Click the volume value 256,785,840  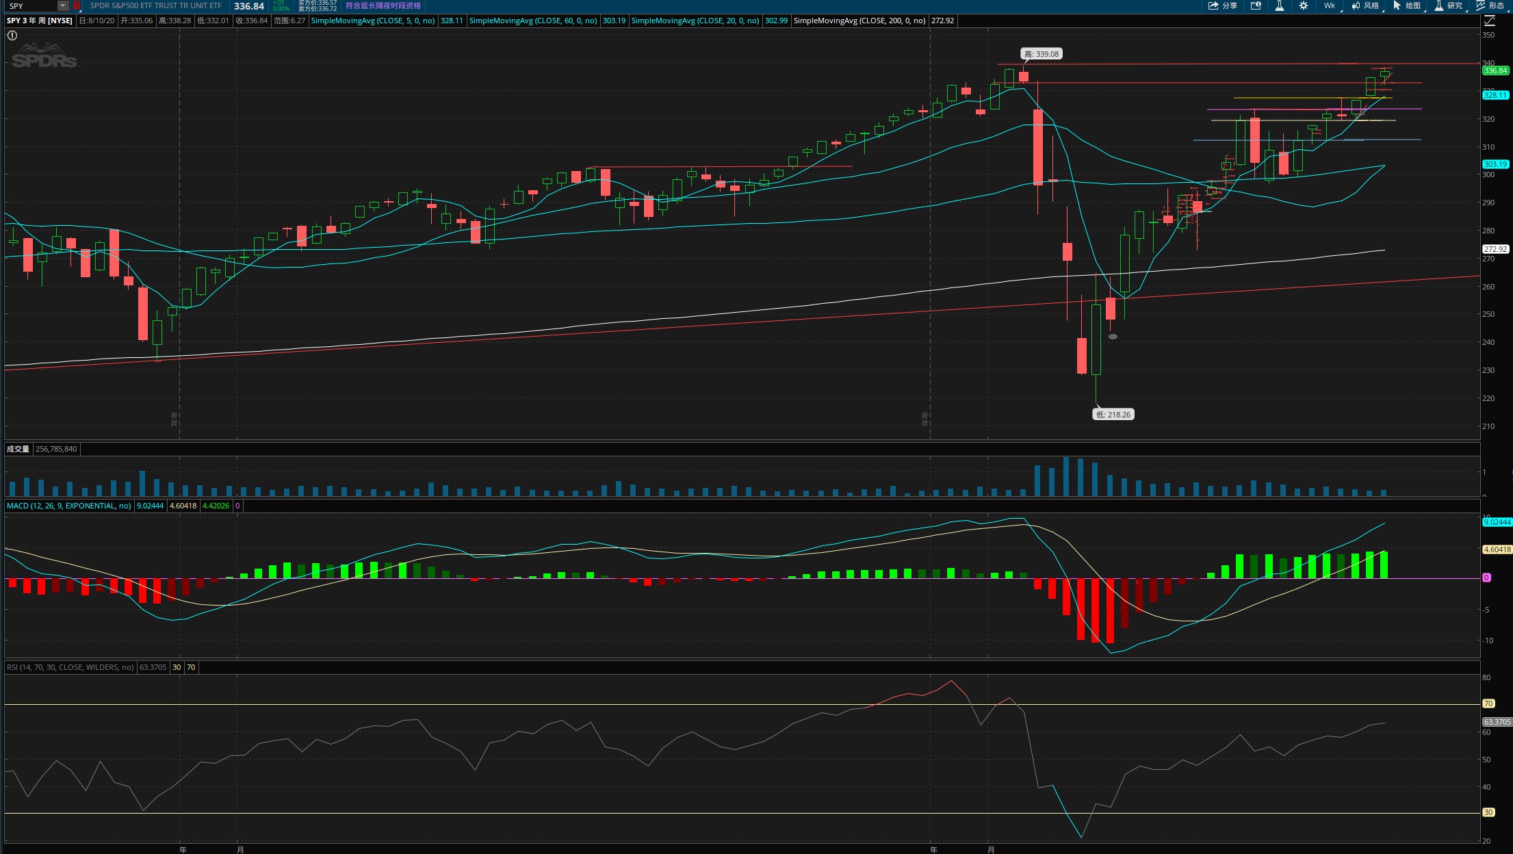pos(56,449)
